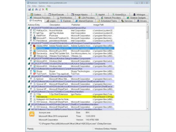176x132 pixels.
Task: Open the Internet Explorer tab
Action: [84, 21]
